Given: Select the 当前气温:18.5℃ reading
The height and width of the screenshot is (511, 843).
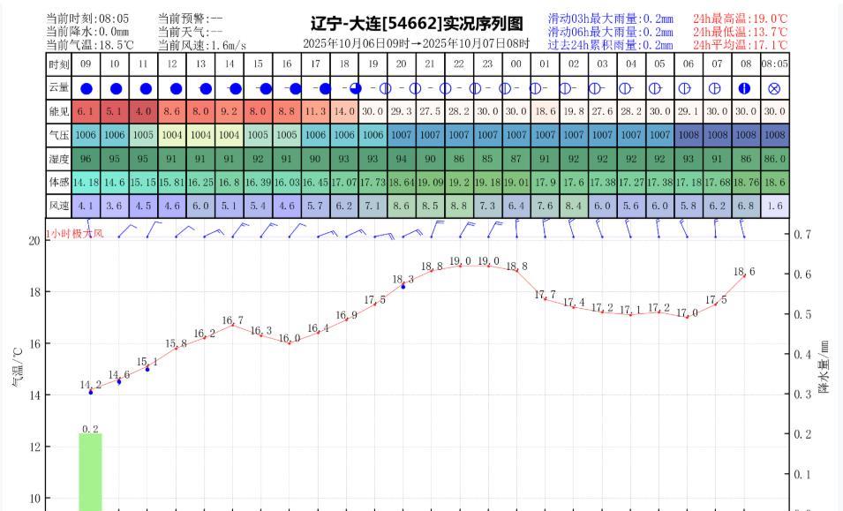Looking at the screenshot, I should 90,45.
